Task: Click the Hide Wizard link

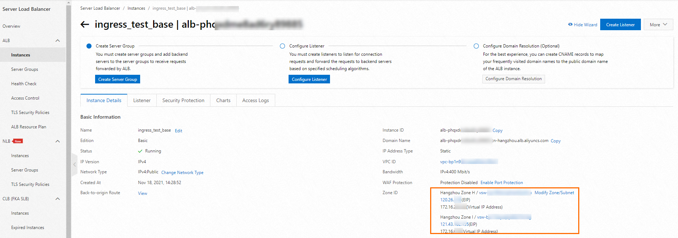Action: [585, 25]
